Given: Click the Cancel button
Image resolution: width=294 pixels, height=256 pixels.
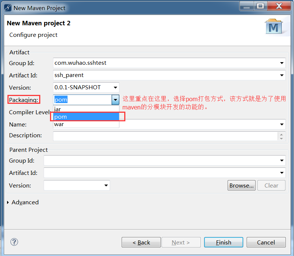Looking at the screenshot, I should point(266,242).
